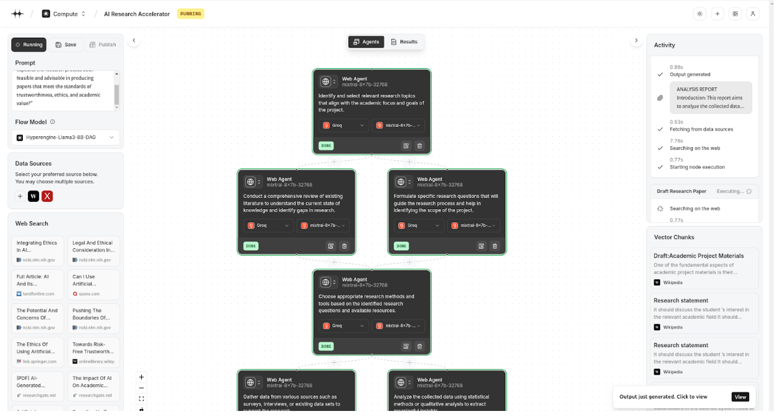Open the grid apps icon in header
The width and height of the screenshot is (777, 419).
point(735,14)
